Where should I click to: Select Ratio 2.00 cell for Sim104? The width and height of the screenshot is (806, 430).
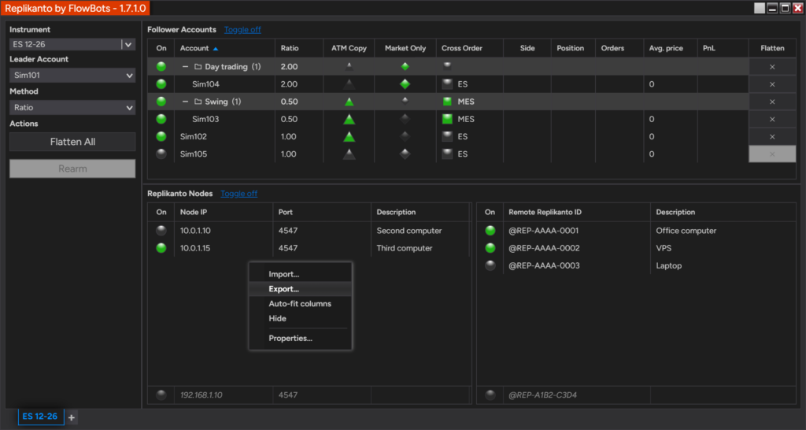299,84
